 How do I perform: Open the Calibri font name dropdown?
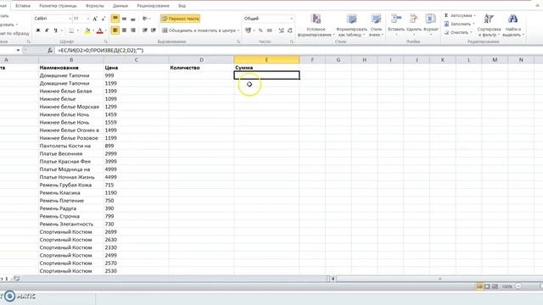click(x=70, y=19)
